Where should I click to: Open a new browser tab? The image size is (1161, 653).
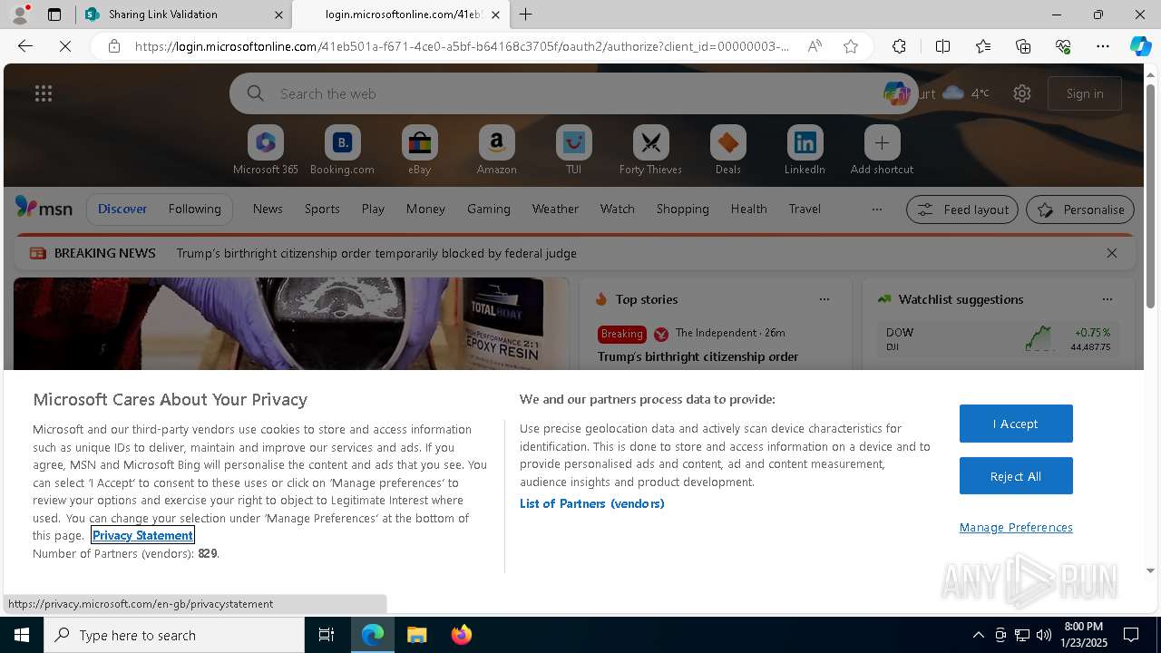(x=526, y=15)
